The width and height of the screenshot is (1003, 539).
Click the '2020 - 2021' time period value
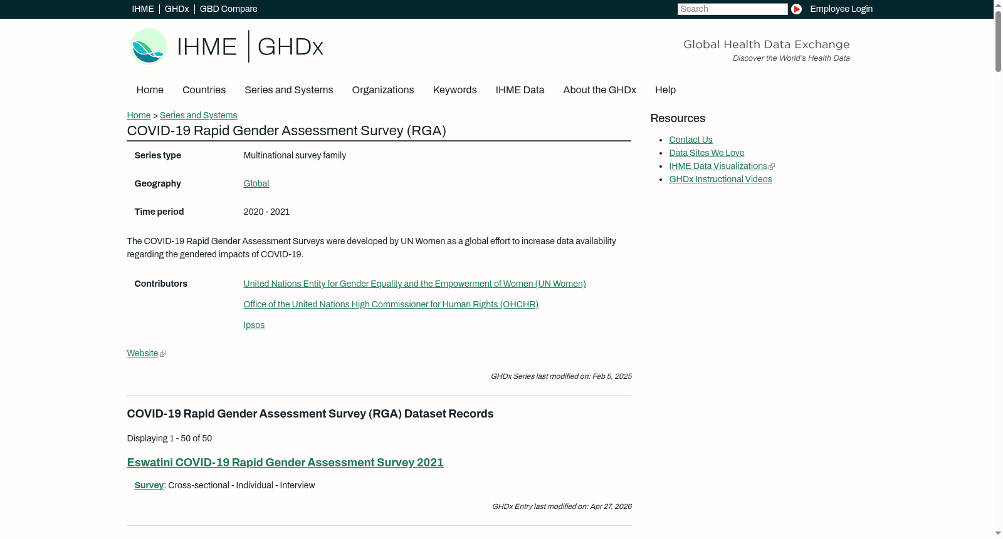pos(266,212)
